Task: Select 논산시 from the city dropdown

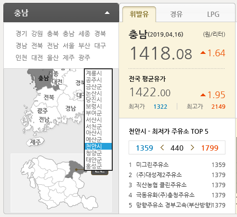Action: click(x=98, y=93)
